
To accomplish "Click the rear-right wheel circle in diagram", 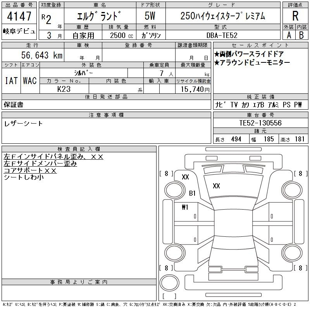I will [x=293, y=253].
